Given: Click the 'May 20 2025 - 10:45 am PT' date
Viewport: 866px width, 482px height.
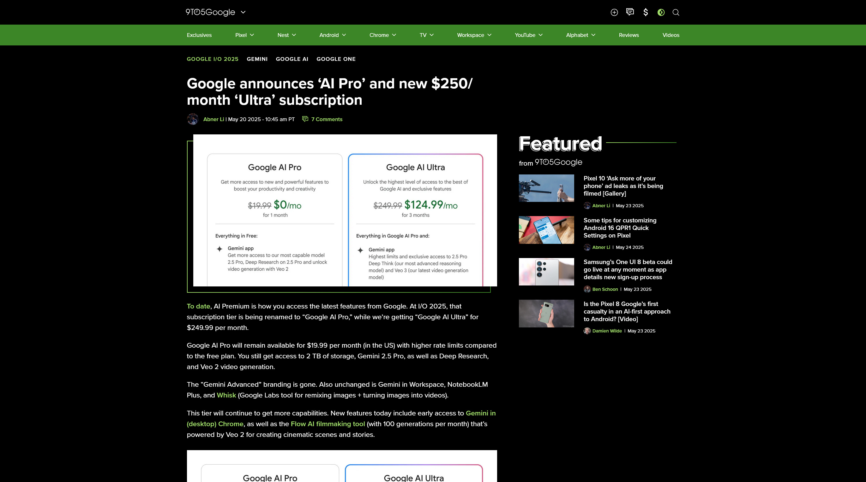Looking at the screenshot, I should pyautogui.click(x=261, y=119).
